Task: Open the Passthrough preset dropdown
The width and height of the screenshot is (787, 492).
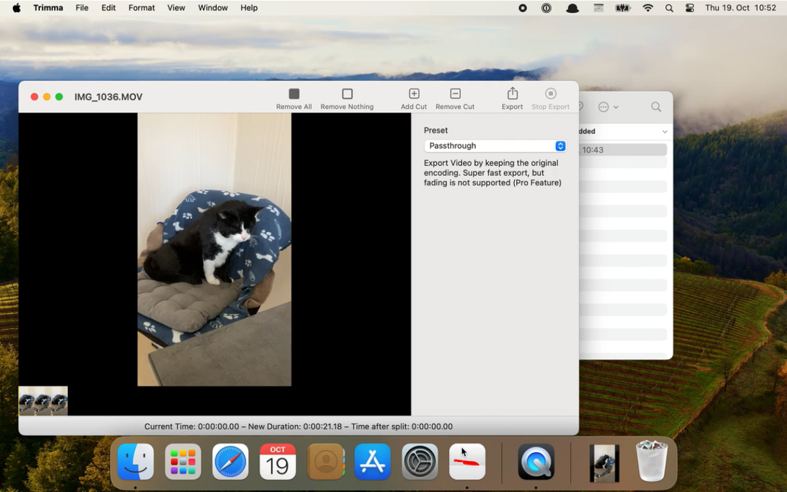Action: coord(495,146)
